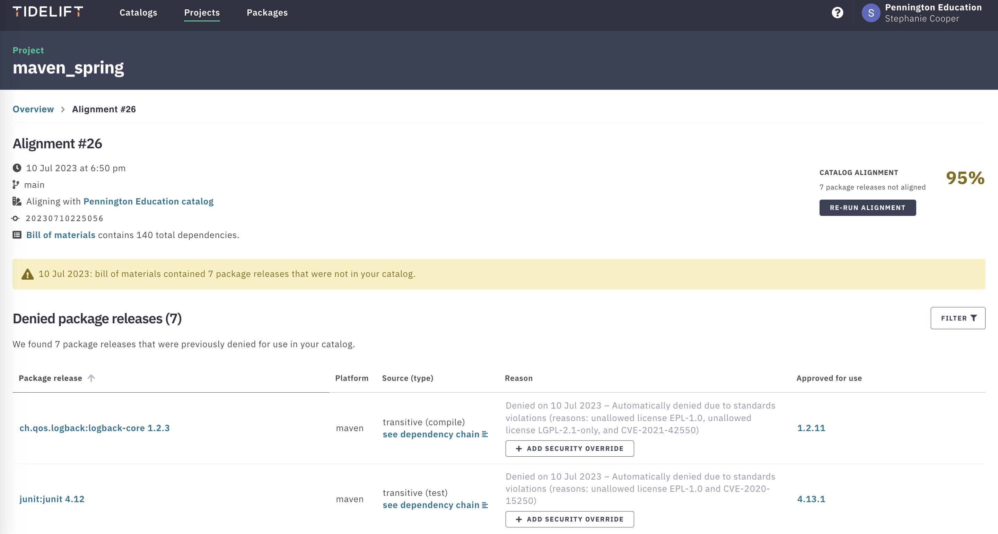Open junit:junit 4.12 package
Viewport: 998px width, 534px height.
pyautogui.click(x=52, y=499)
